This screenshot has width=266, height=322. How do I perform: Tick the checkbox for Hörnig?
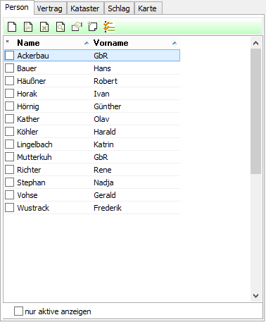[x=10, y=106]
